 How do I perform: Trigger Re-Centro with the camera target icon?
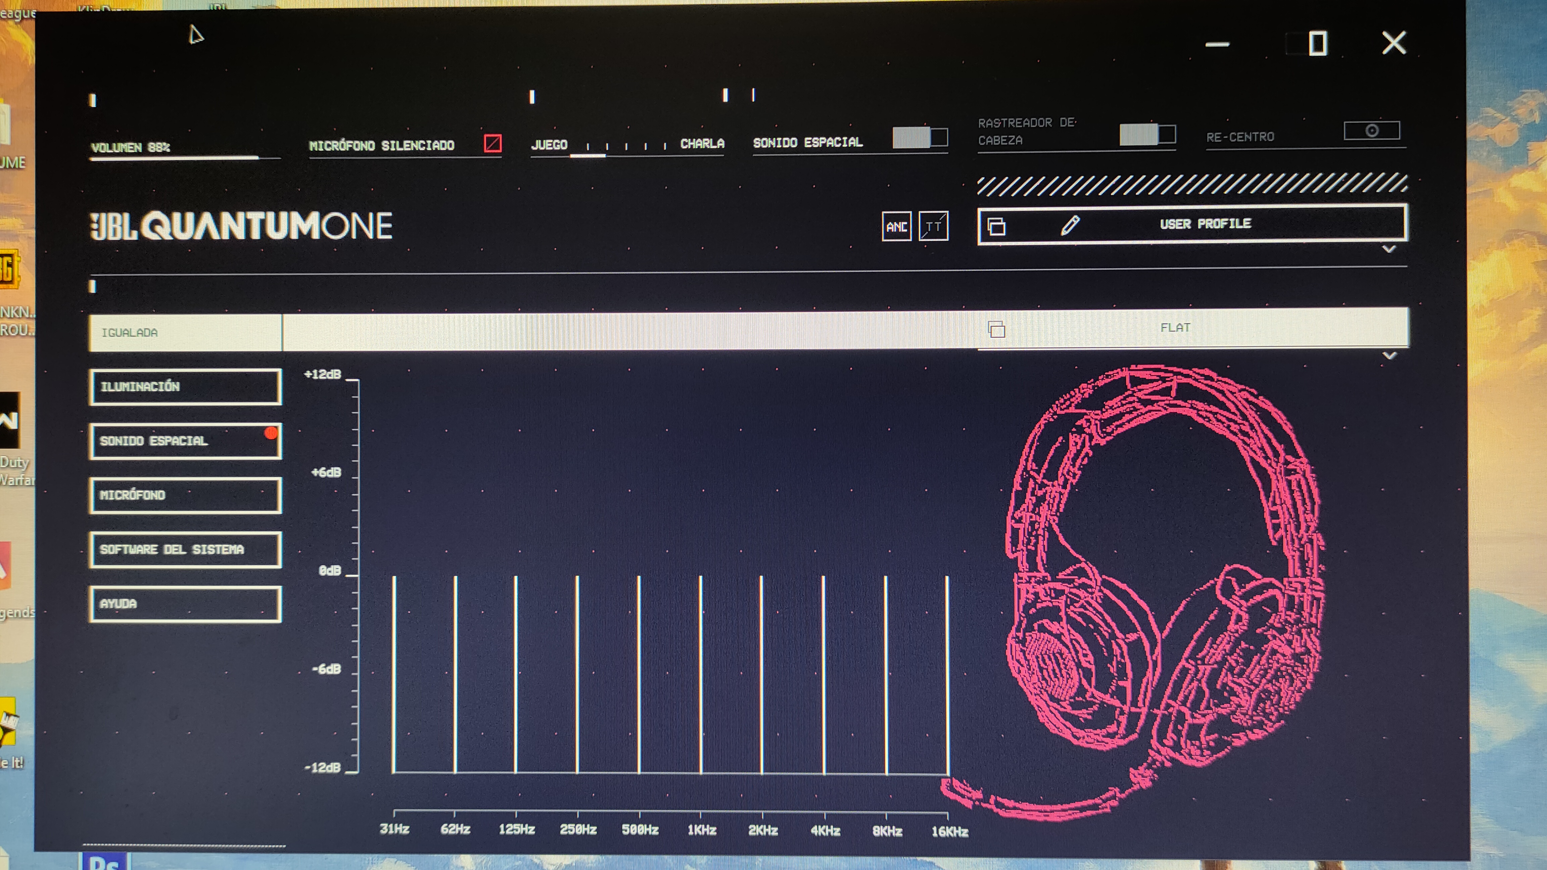(x=1373, y=130)
